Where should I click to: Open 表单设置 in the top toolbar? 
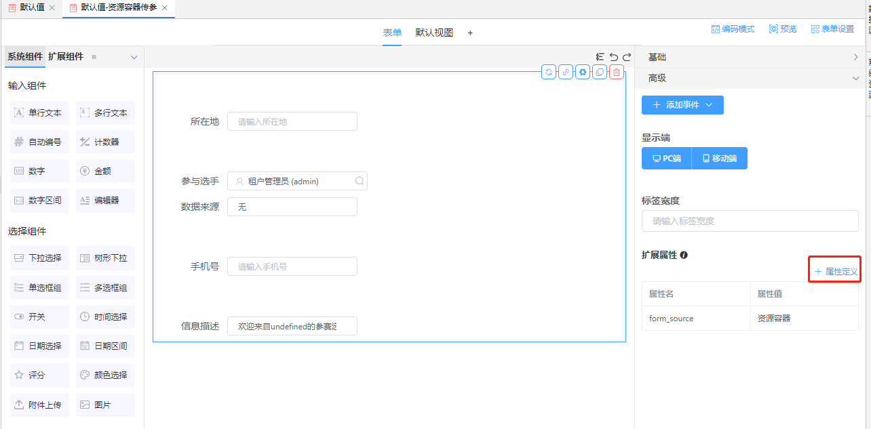pos(832,29)
